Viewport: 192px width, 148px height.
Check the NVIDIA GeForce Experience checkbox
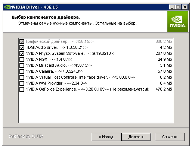(x=22, y=89)
